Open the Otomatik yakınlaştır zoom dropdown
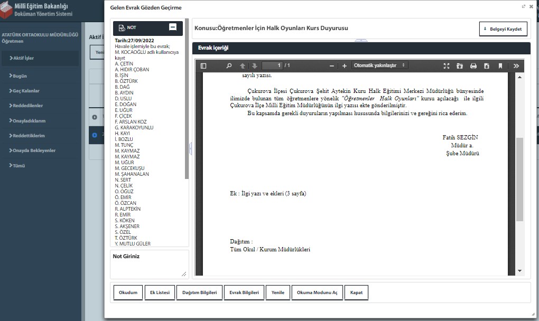Viewport: 539px width, 321px height. tap(380, 65)
